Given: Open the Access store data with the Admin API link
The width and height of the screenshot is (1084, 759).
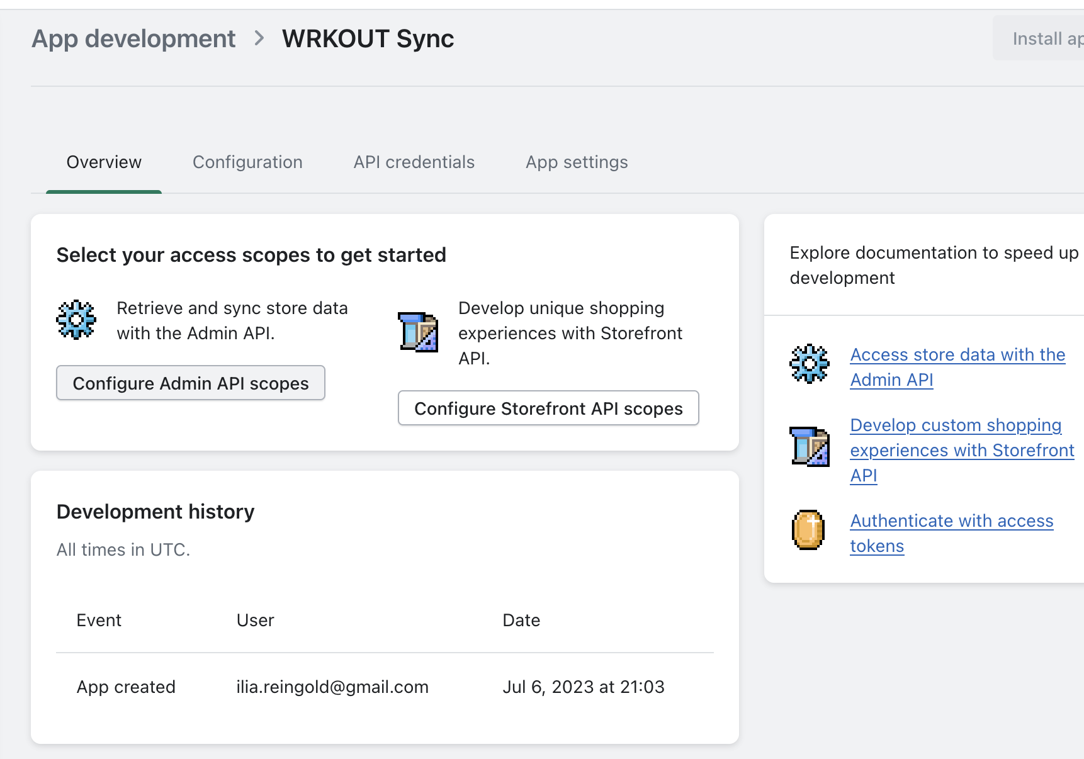Looking at the screenshot, I should coord(957,367).
